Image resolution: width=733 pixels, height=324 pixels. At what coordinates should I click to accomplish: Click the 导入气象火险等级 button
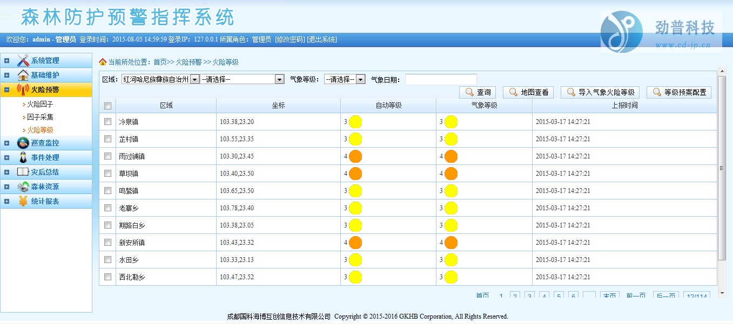pos(600,92)
